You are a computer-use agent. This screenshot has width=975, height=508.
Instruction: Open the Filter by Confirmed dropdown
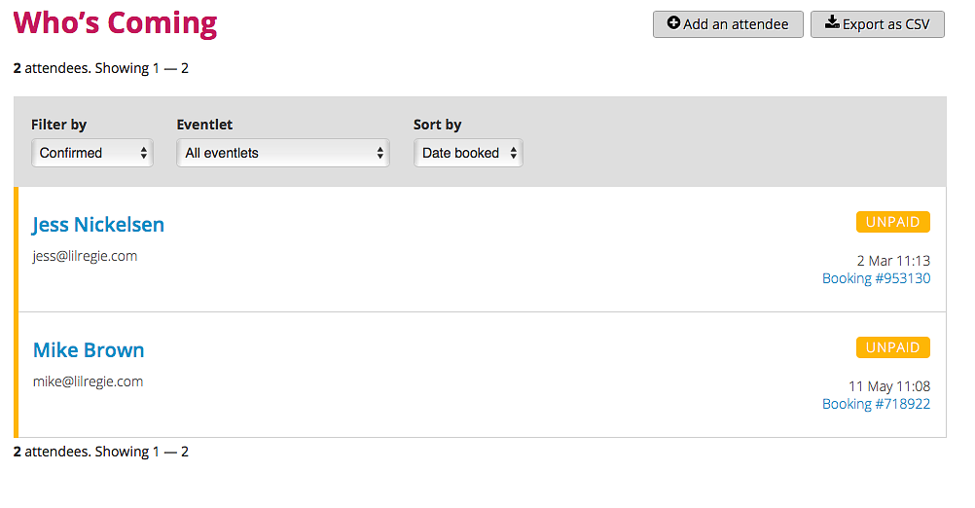coord(92,153)
